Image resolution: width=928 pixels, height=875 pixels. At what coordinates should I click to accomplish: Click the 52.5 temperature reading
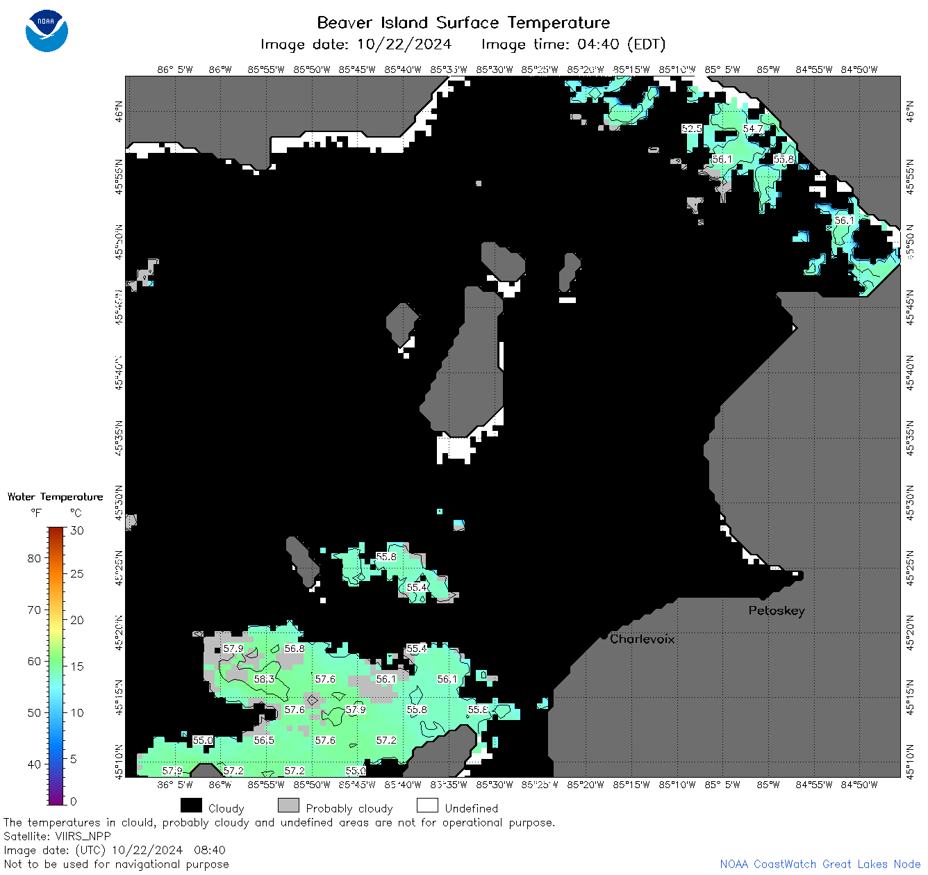pyautogui.click(x=692, y=129)
